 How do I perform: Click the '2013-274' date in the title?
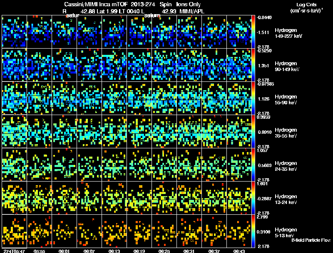pyautogui.click(x=143, y=4)
